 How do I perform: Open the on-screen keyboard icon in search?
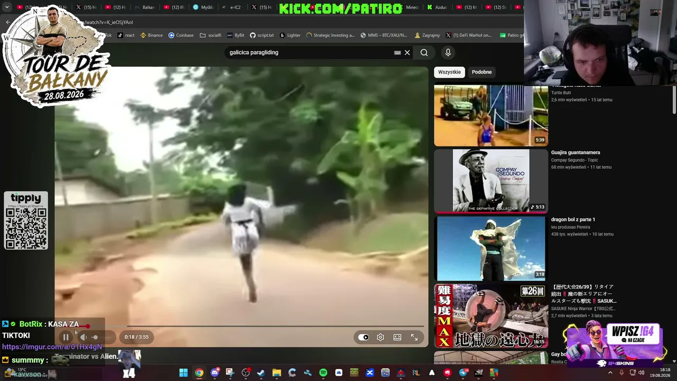tap(397, 52)
